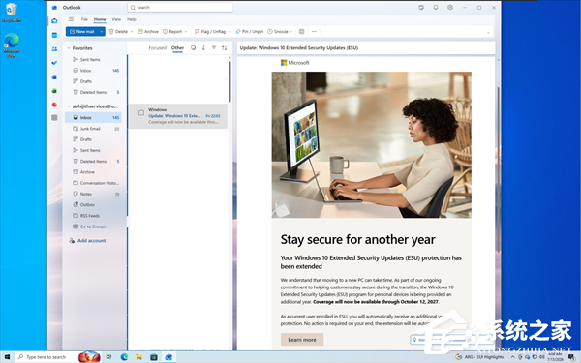The height and width of the screenshot is (363, 581).
Task: Open the My Day panel icon
Action: 421,8
